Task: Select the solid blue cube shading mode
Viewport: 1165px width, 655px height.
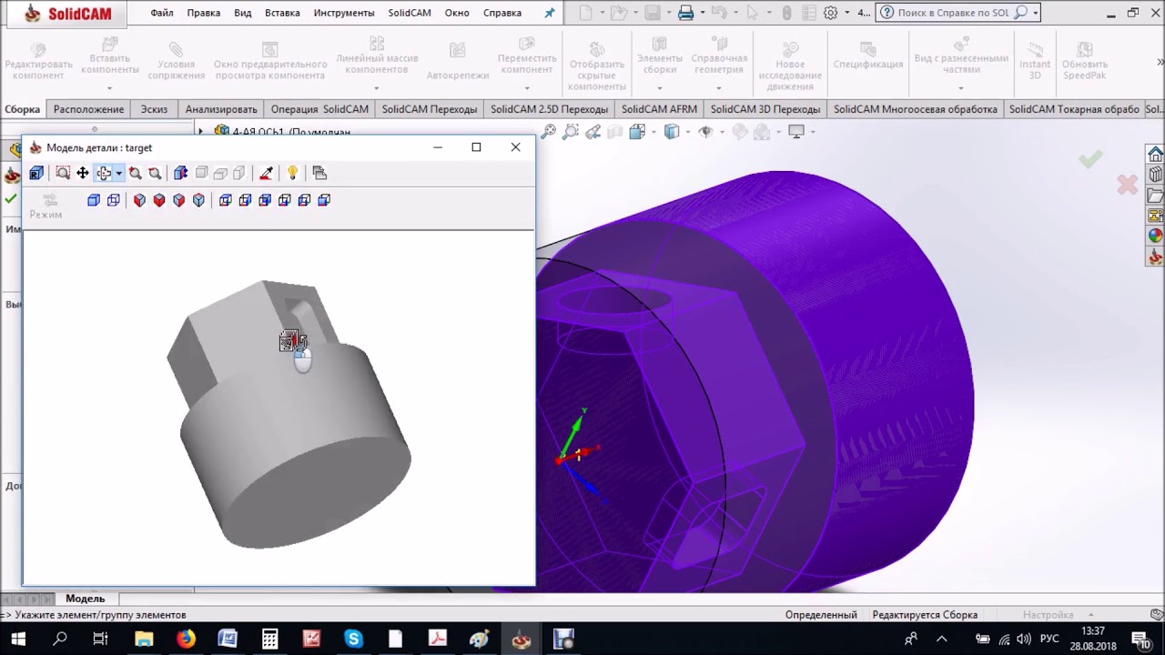Action: pyautogui.click(x=94, y=200)
